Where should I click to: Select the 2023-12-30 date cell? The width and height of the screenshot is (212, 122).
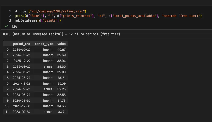point(22,106)
